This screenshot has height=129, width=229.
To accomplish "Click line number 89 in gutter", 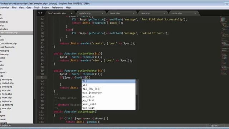I will (x=42, y=71).
